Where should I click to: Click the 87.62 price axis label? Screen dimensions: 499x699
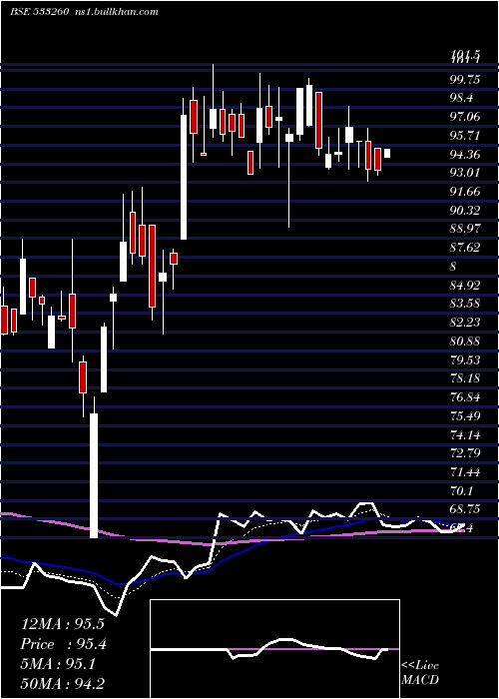coord(465,248)
